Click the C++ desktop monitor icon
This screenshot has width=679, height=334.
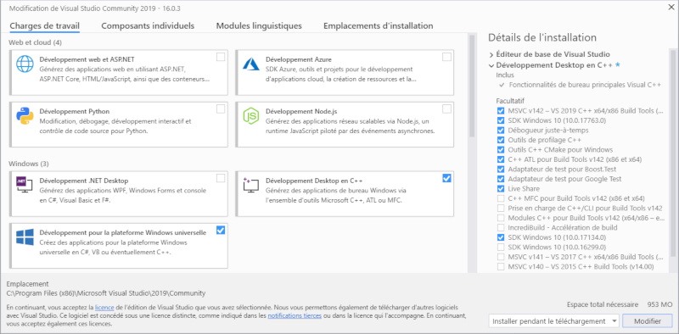[250, 185]
